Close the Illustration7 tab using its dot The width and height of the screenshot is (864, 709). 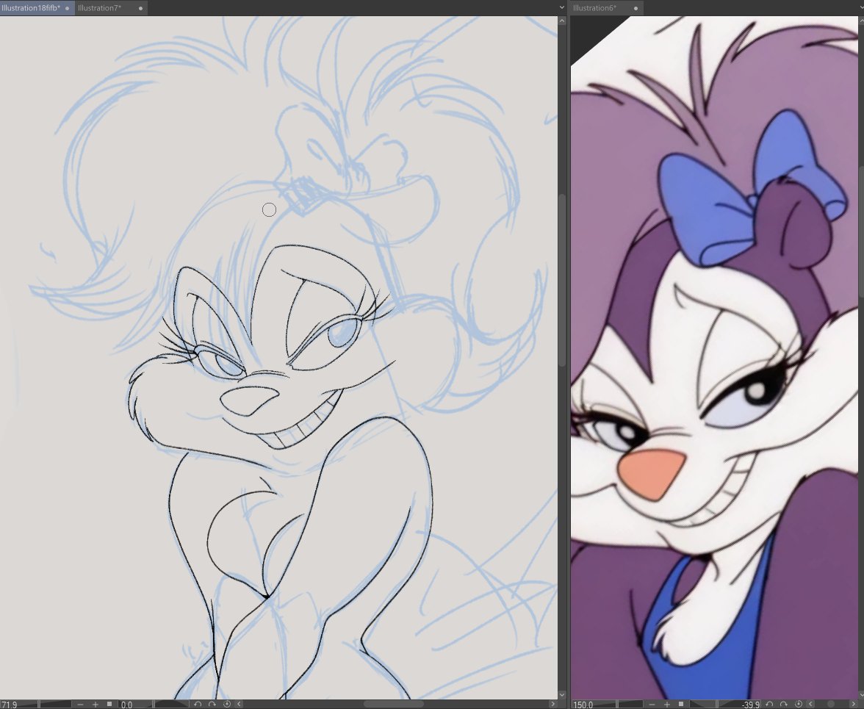pyautogui.click(x=140, y=8)
